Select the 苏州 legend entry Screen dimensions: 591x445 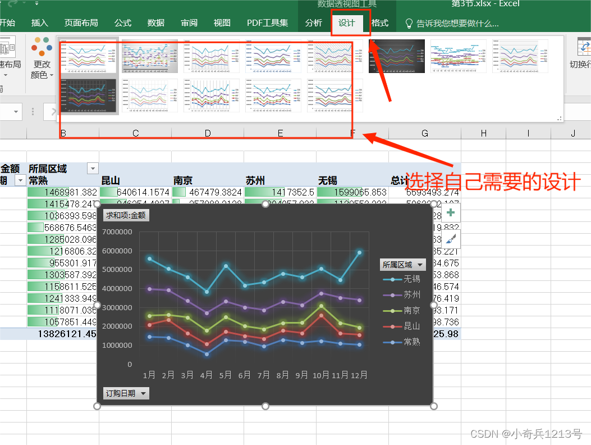[401, 295]
